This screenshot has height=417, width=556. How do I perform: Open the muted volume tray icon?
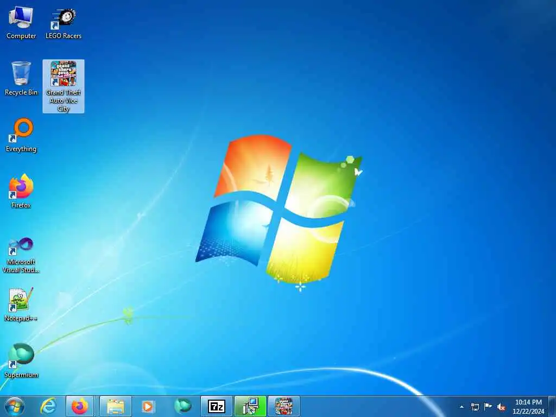(501, 407)
